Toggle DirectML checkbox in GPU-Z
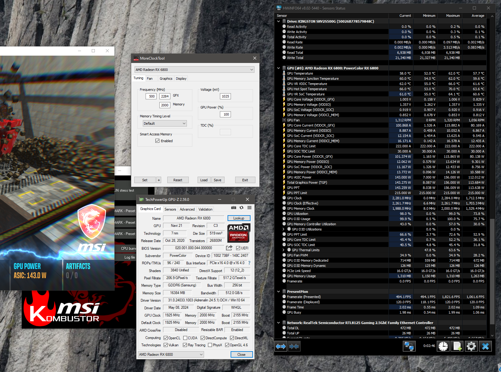Viewport: 501px width, 372px height. pyautogui.click(x=232, y=338)
